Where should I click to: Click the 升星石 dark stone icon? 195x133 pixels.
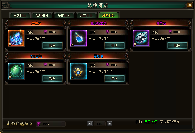pos(141,38)
